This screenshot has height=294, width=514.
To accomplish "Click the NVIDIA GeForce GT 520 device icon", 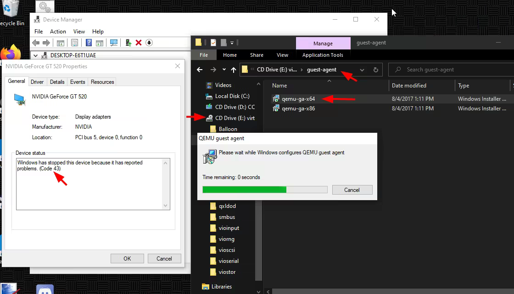I will [20, 100].
